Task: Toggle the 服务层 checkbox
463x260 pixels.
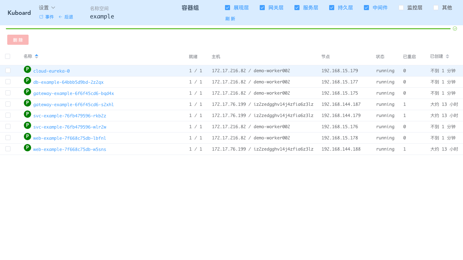Action: (297, 8)
